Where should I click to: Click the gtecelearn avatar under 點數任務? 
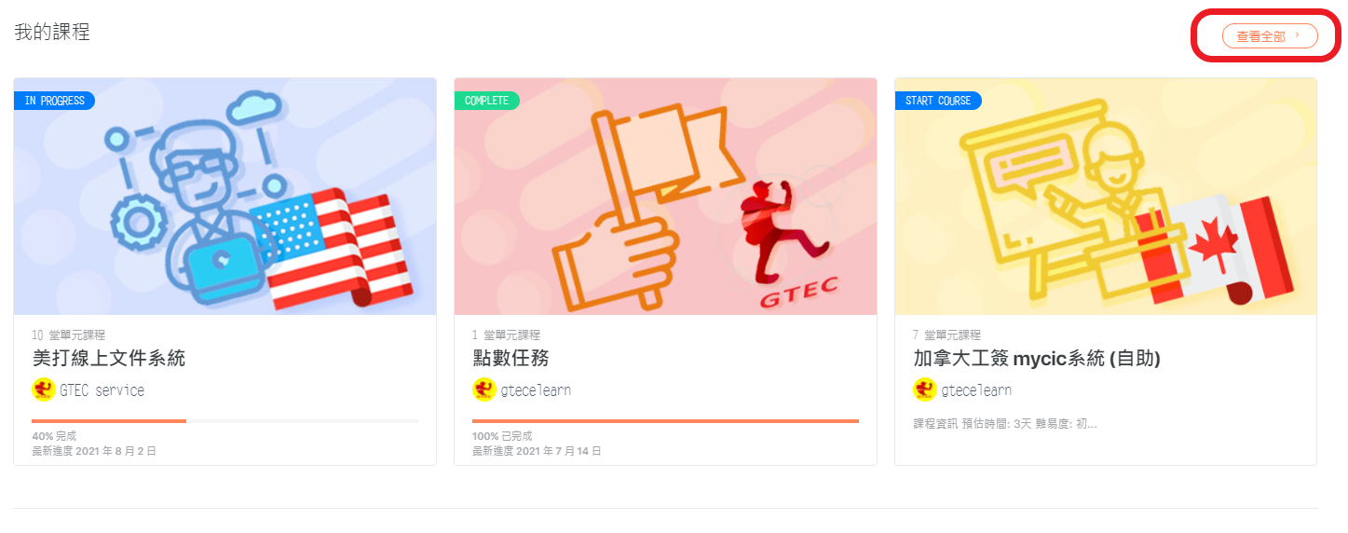(x=483, y=390)
